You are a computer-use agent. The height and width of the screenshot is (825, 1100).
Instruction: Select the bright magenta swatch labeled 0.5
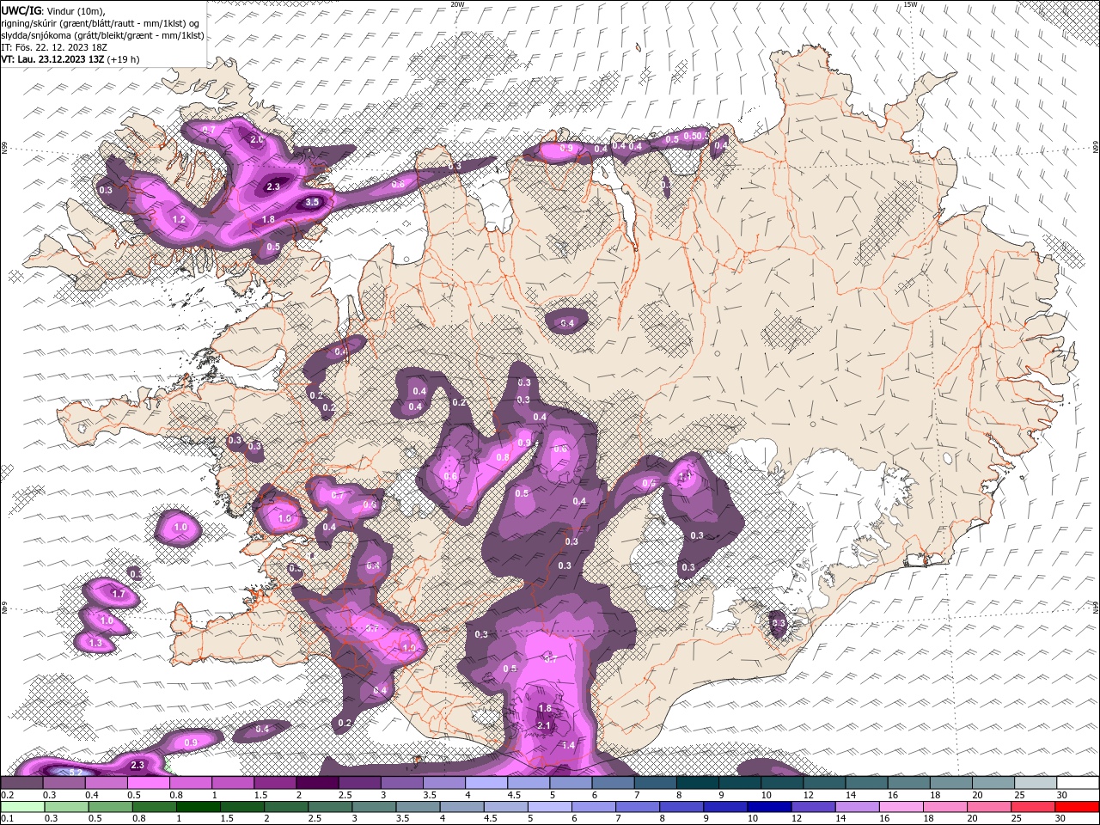tap(148, 783)
